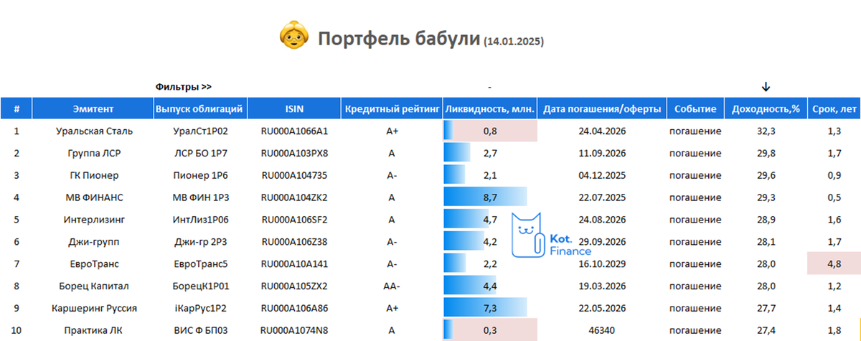The height and width of the screenshot is (341, 861).
Task: Click yield value 32,3
Action: tap(766, 131)
